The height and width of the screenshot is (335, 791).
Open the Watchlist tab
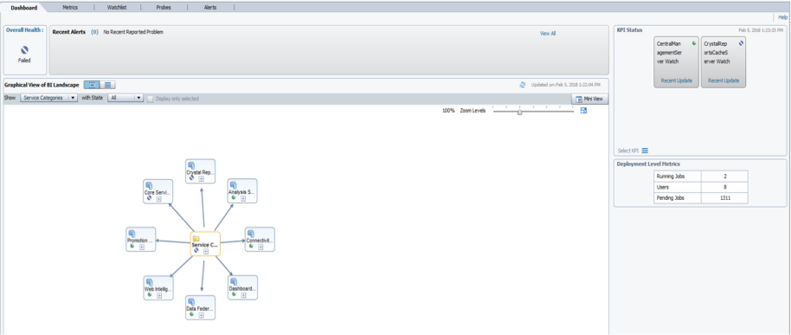(117, 8)
